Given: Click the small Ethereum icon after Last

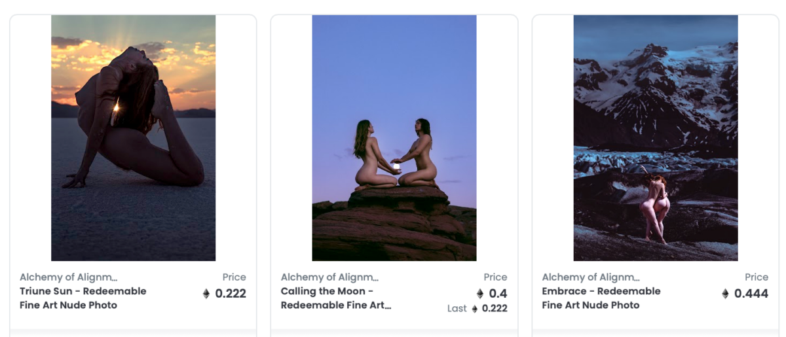Looking at the screenshot, I should coord(475,309).
